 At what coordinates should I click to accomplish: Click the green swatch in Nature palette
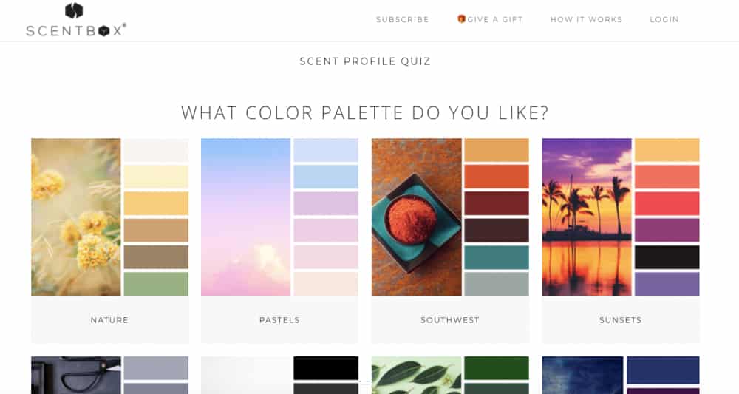click(156, 284)
